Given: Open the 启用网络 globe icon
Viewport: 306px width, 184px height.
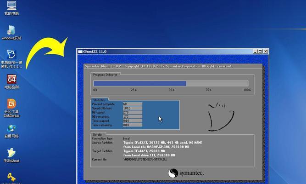Looking at the screenshot, I should click(x=11, y=131).
